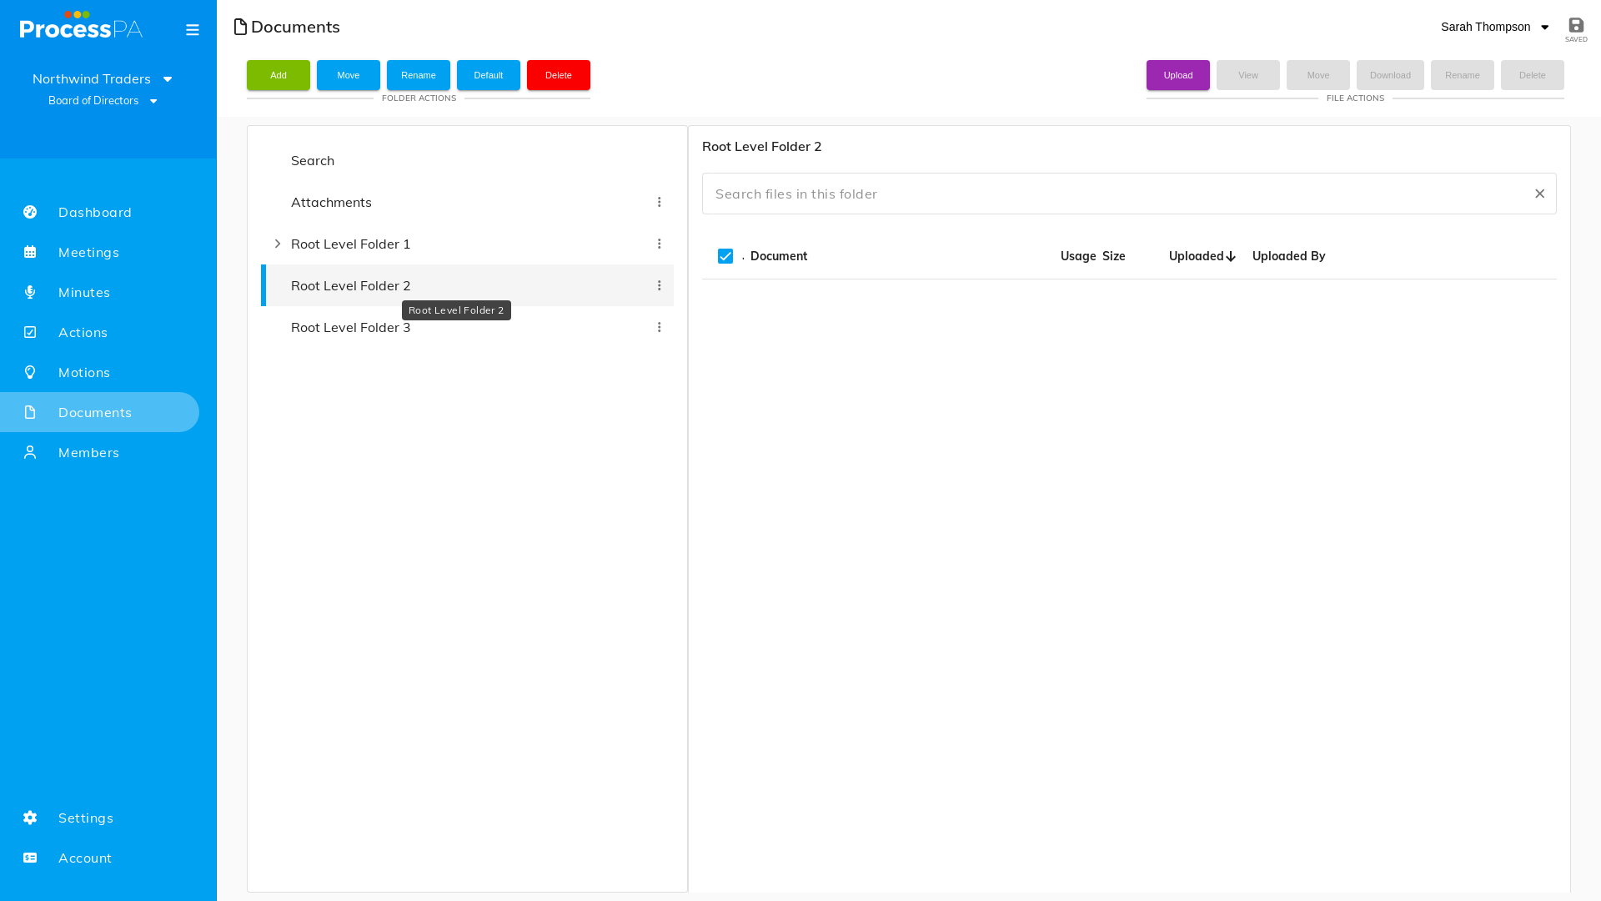Click the Meetings calendar icon
The image size is (1601, 901).
pyautogui.click(x=30, y=252)
